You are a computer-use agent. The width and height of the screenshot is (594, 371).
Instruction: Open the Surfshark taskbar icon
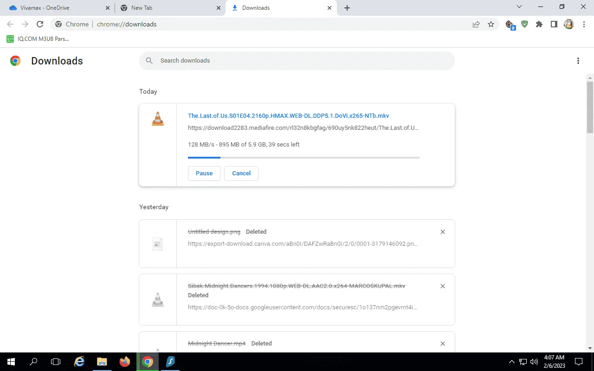170,362
